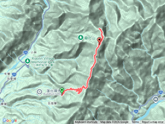Open Keyboard shortcuts
Viewport: 165px width, 124px height.
point(86,122)
